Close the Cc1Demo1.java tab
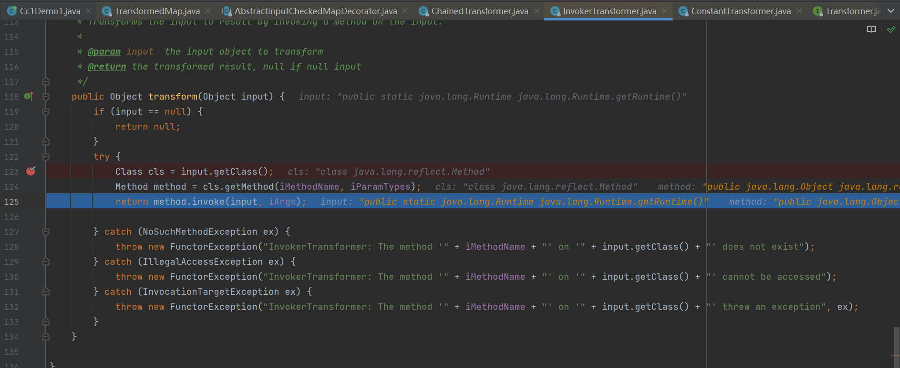Image resolution: width=900 pixels, height=368 pixels. [88, 11]
